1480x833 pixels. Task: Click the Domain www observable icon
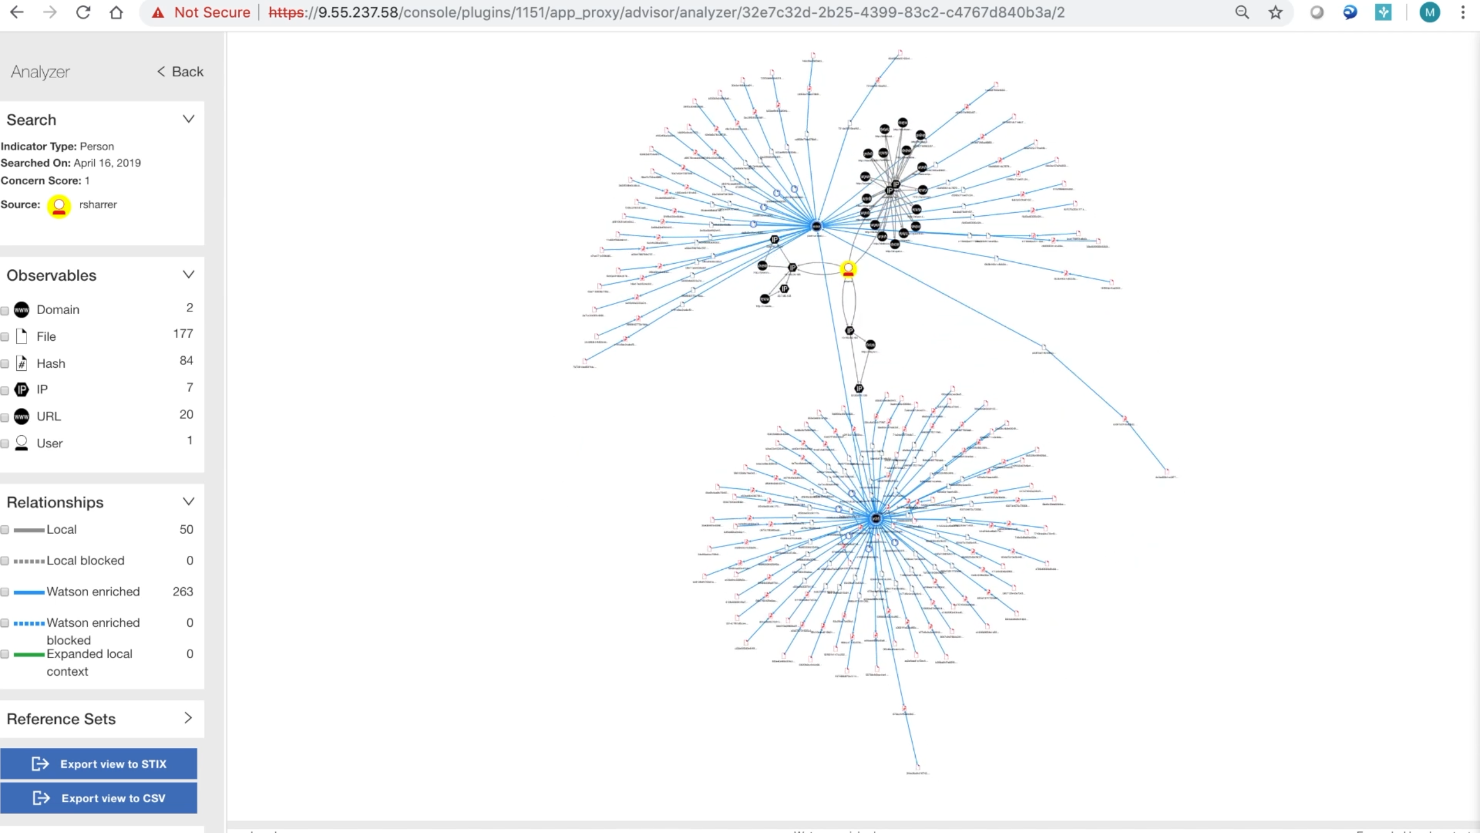tap(21, 309)
